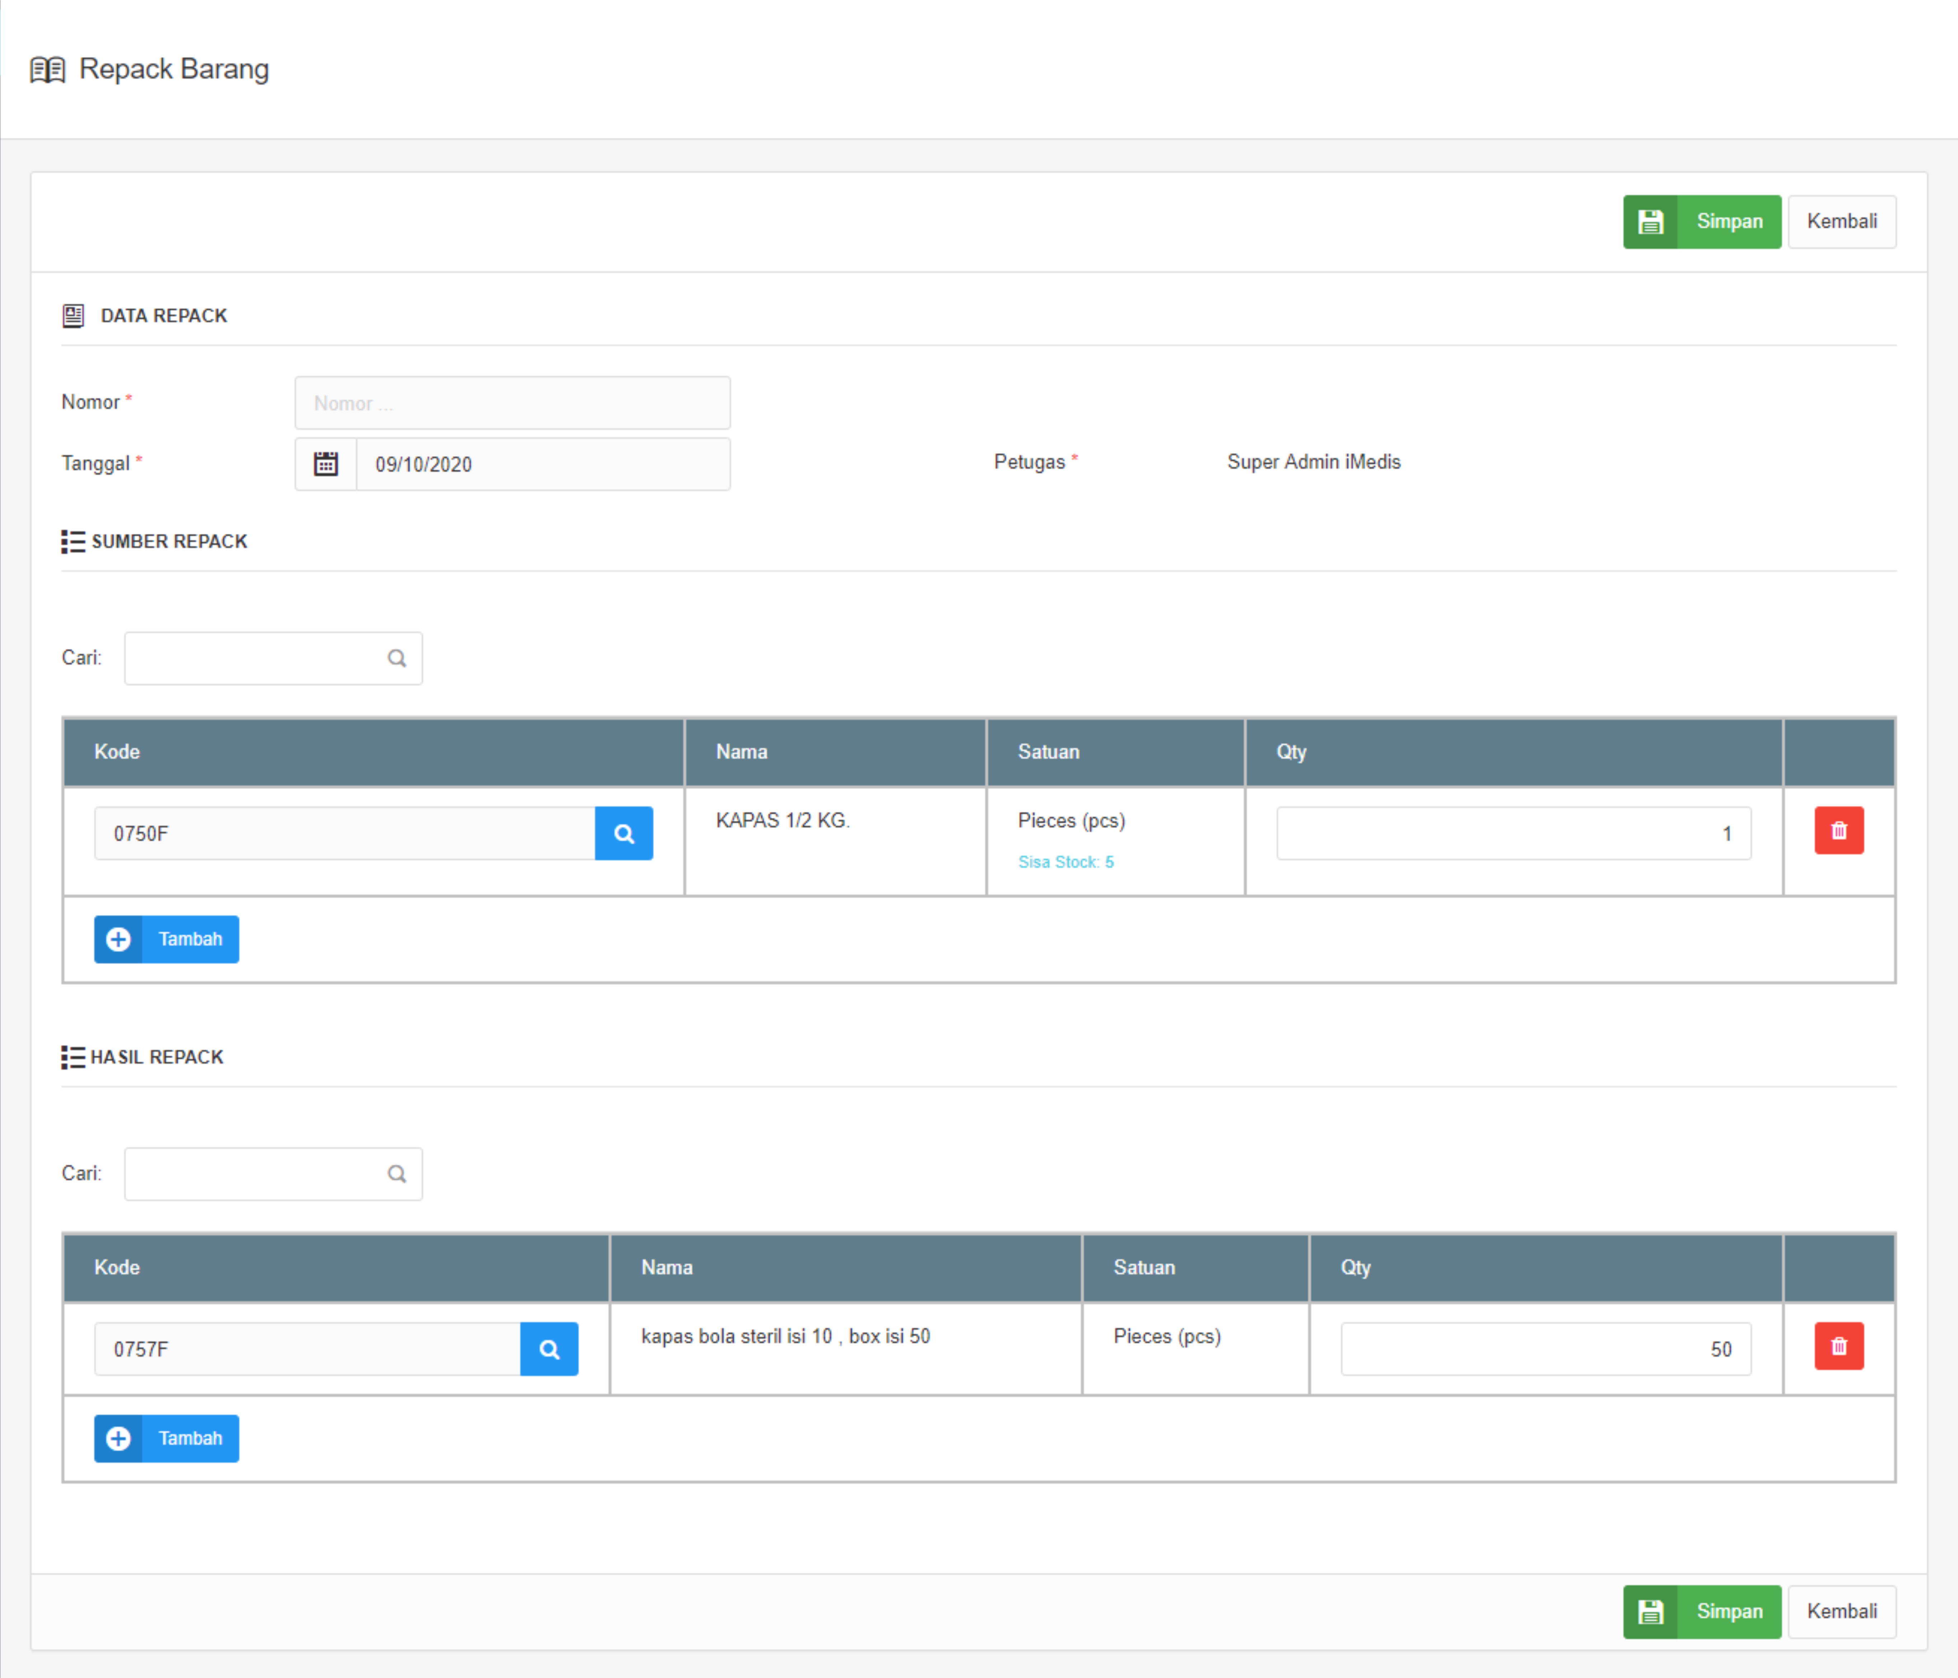This screenshot has height=1678, width=1958.
Task: Click the search icon next to code 0750F
Action: (624, 833)
